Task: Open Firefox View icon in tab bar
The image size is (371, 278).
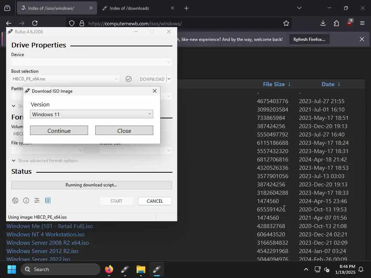Action: tap(7, 8)
